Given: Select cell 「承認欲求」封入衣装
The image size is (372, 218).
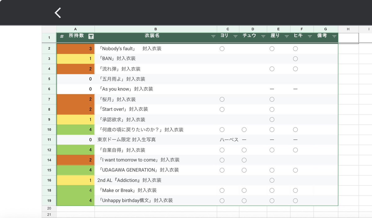Looking at the screenshot, I should pyautogui.click(x=156, y=119).
